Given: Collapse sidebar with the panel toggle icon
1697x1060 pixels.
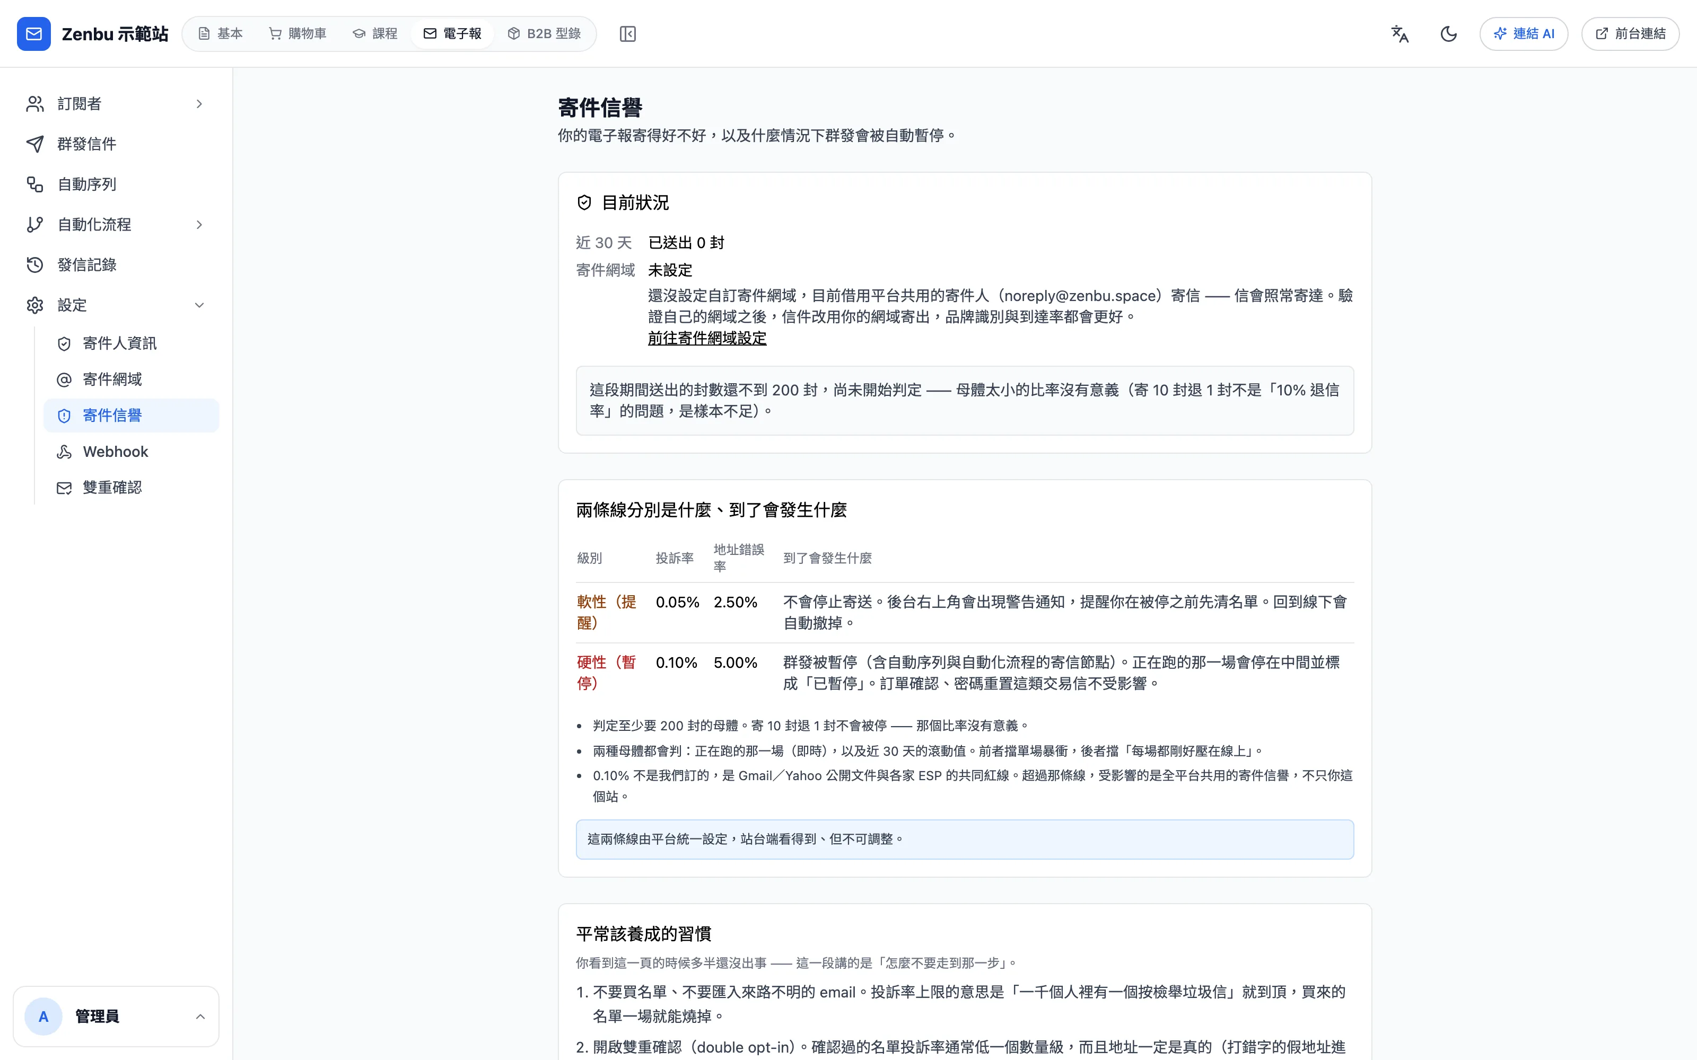Looking at the screenshot, I should 627,33.
